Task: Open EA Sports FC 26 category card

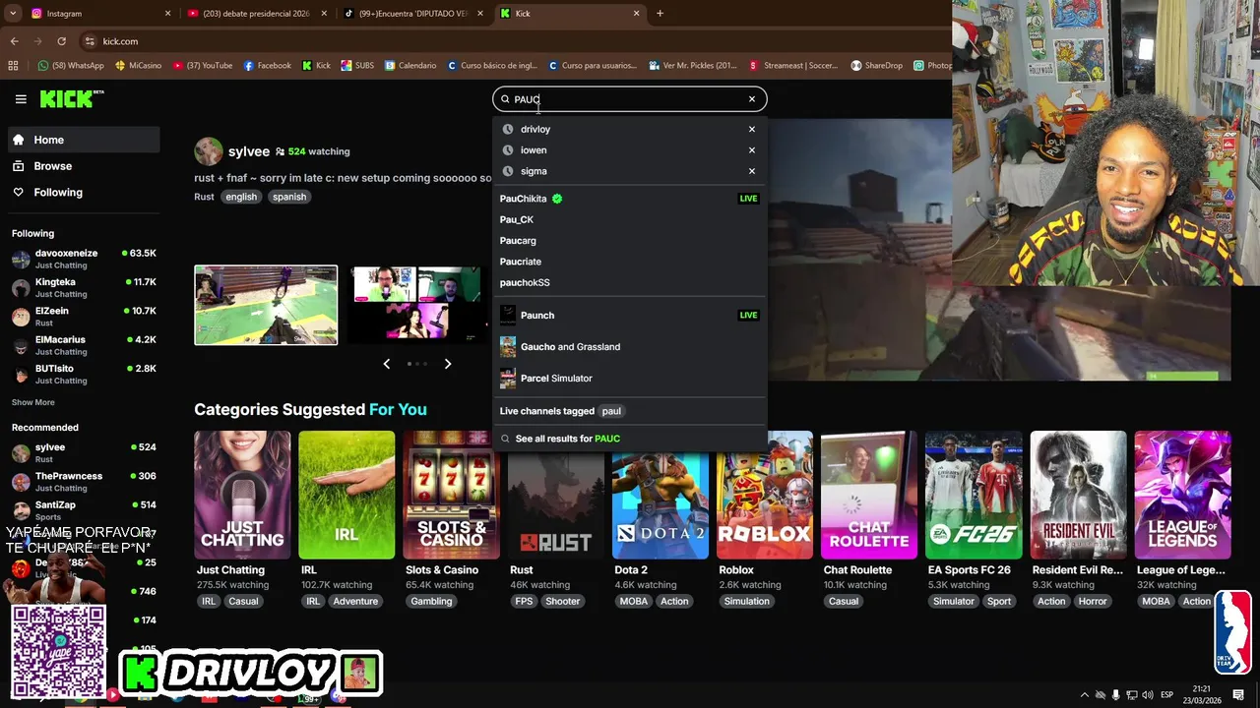Action: [974, 495]
